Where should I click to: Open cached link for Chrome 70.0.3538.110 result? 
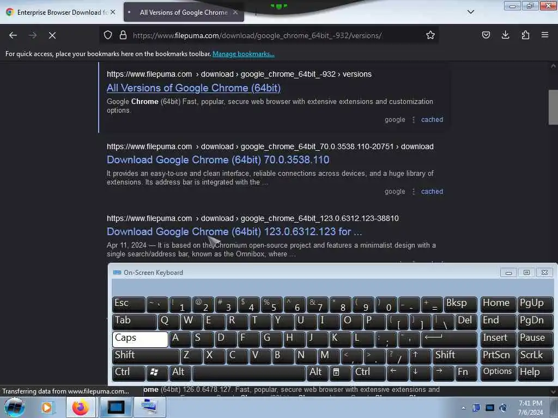tap(432, 192)
